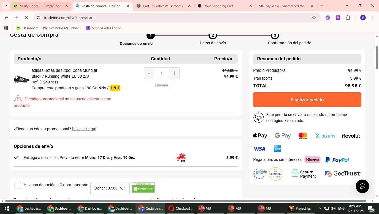This screenshot has height=214, width=379.
Task: Open a new browser tab
Action: tap(322, 6)
